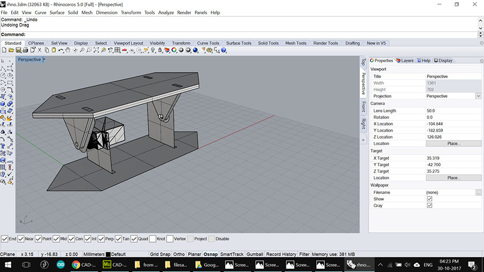
Task: Click the Open file folder icon
Action: click(x=11, y=50)
